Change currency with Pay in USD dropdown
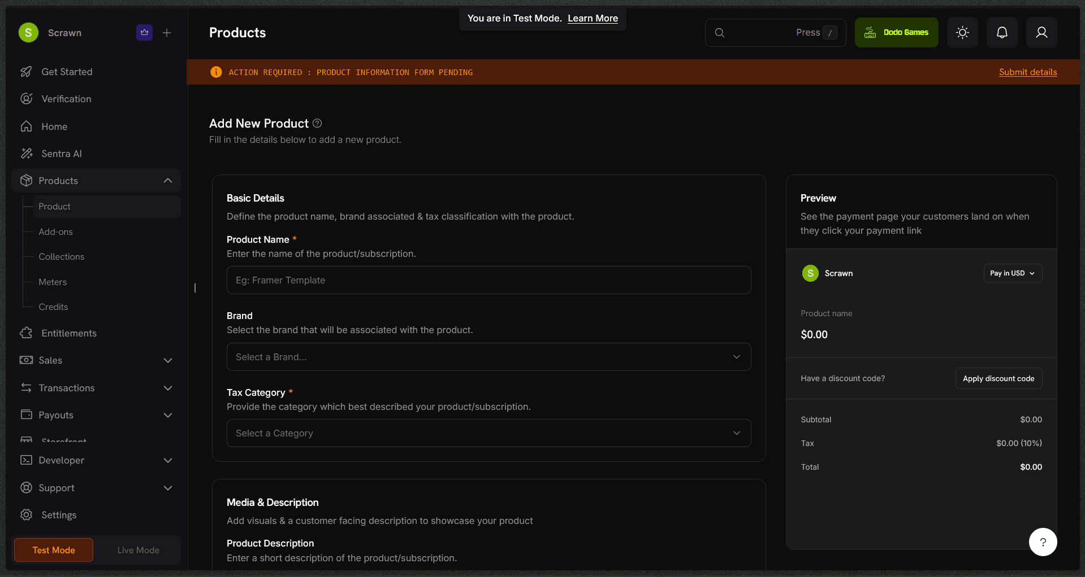The height and width of the screenshot is (577, 1085). coord(1013,273)
